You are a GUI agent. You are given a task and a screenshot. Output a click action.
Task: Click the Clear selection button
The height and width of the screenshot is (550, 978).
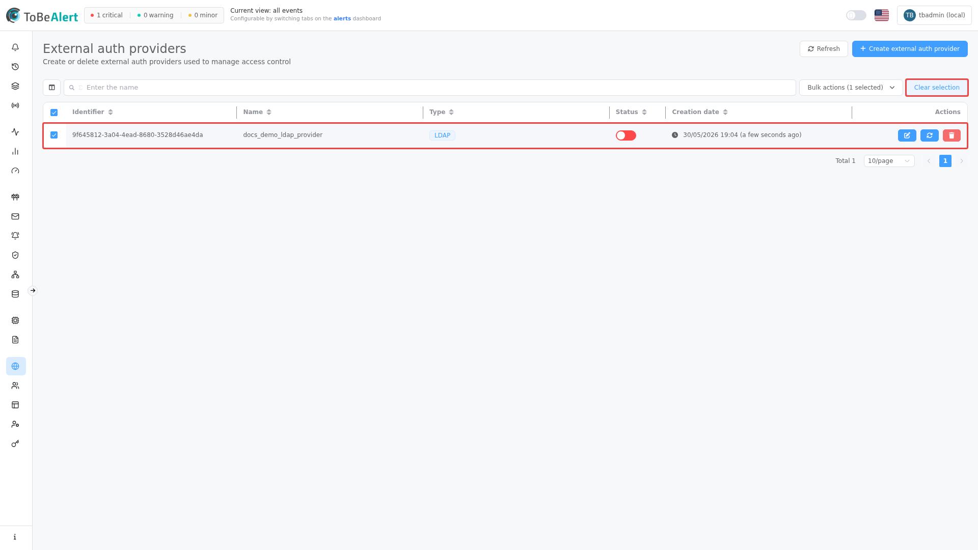[937, 88]
